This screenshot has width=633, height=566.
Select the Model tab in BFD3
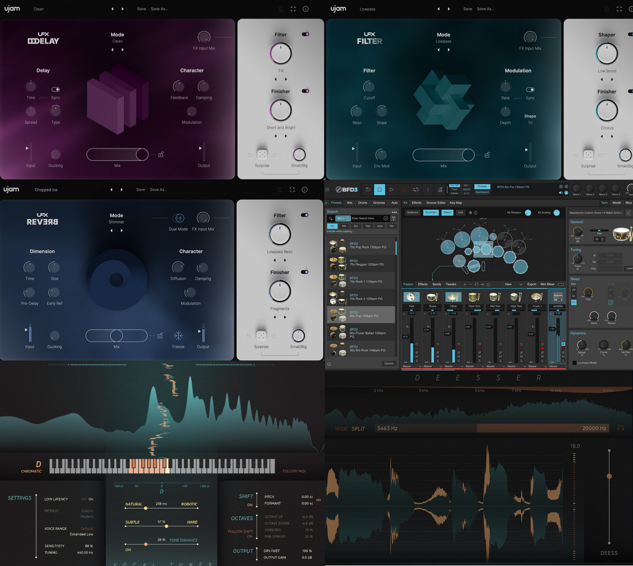click(x=617, y=203)
